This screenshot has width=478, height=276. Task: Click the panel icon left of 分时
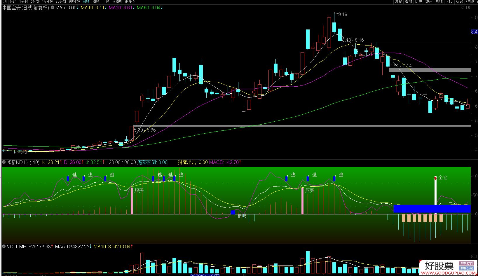[x=5, y=1]
